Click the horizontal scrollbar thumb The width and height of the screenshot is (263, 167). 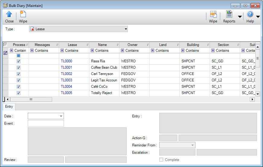coord(31,100)
